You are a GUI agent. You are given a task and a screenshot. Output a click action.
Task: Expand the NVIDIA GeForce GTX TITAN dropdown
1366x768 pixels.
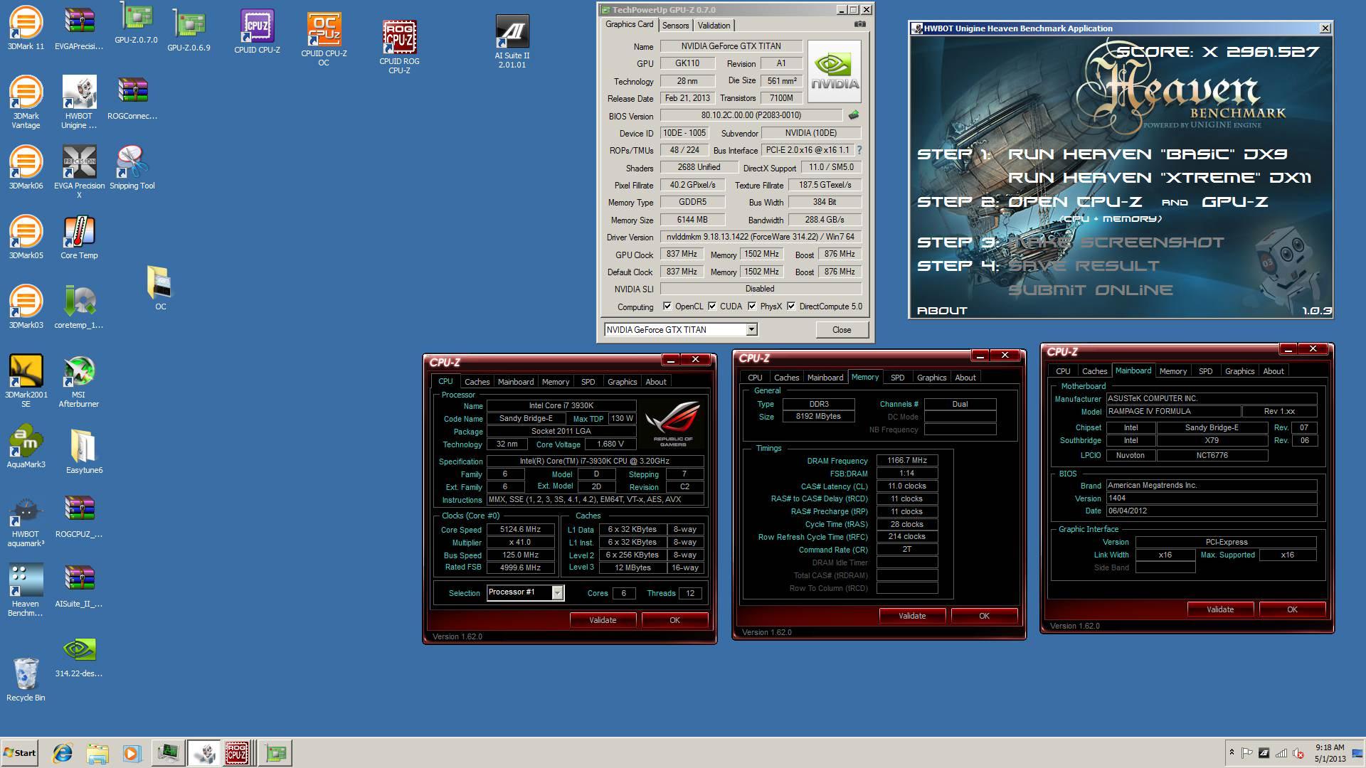(751, 329)
